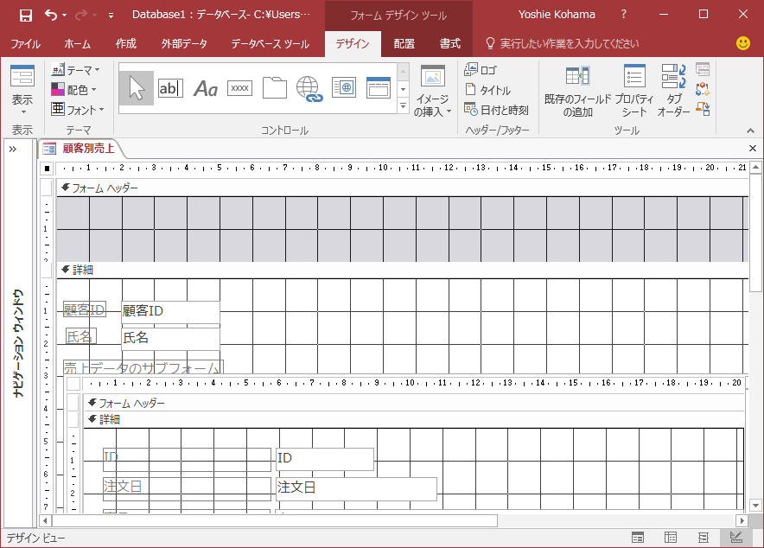Select the Button control in gallery
This screenshot has width=764, height=548.
(x=239, y=87)
